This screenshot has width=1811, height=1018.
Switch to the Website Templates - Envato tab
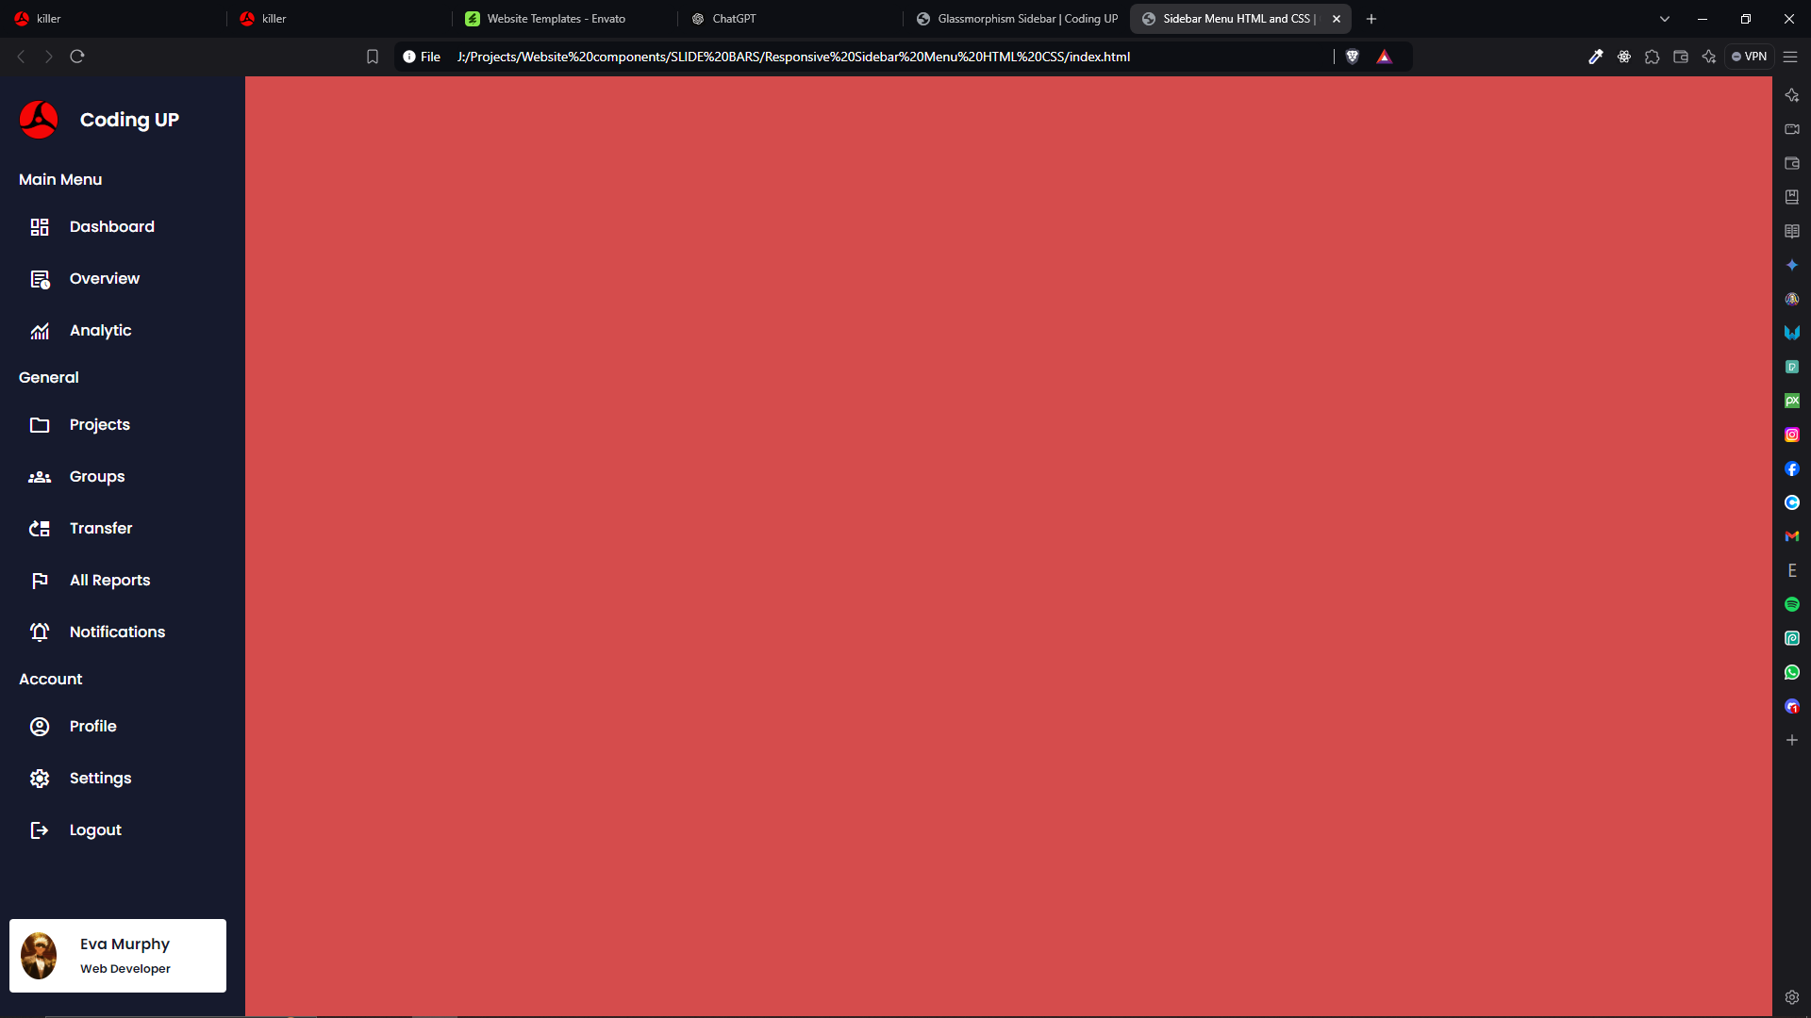(x=564, y=19)
